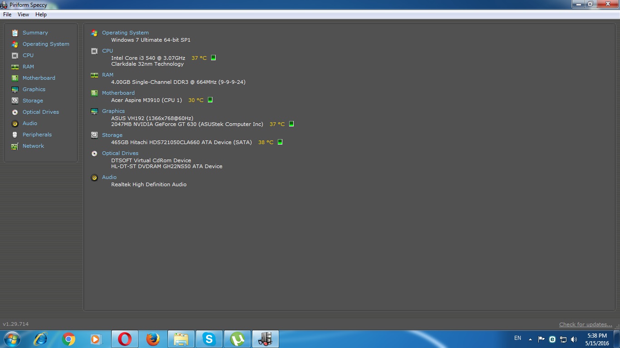Open the Help menu
Image resolution: width=620 pixels, height=348 pixels.
point(41,14)
